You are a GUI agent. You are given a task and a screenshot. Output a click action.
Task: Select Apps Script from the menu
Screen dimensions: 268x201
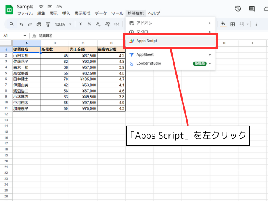click(170, 41)
